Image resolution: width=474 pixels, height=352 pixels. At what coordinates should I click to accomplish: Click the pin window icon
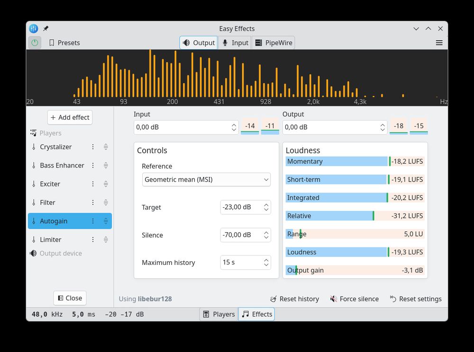[46, 29]
